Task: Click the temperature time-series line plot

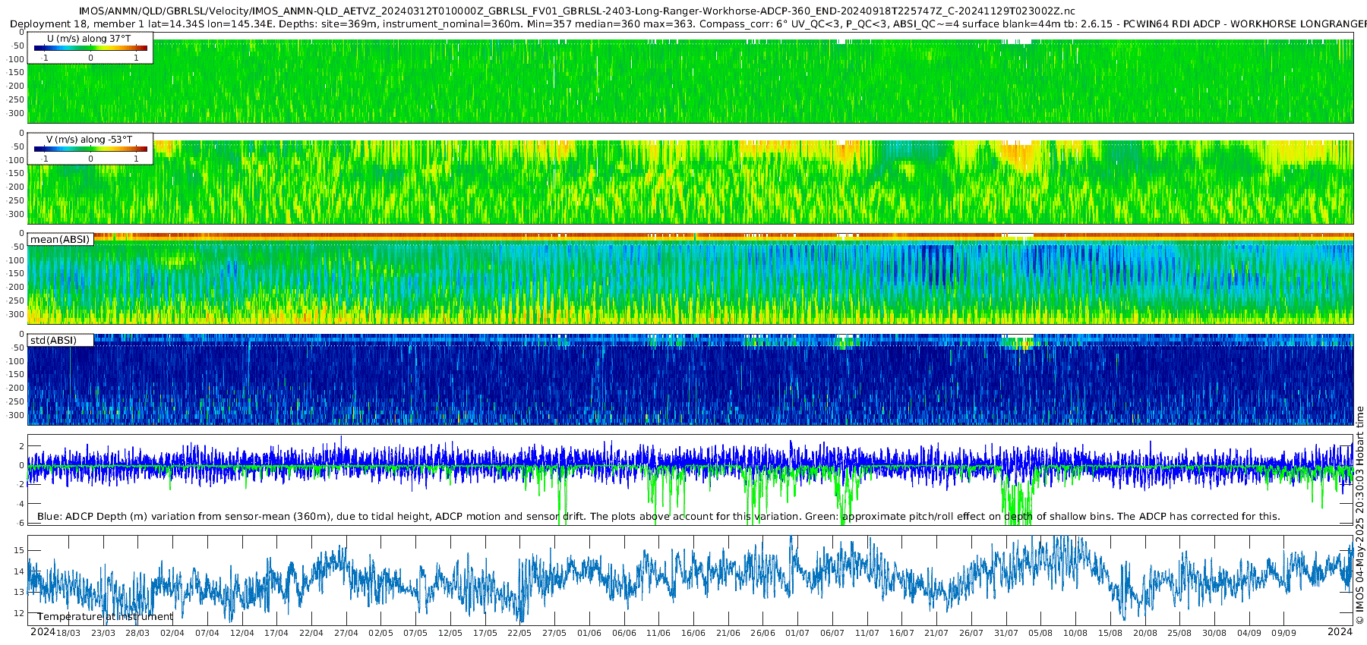Action: point(691,580)
